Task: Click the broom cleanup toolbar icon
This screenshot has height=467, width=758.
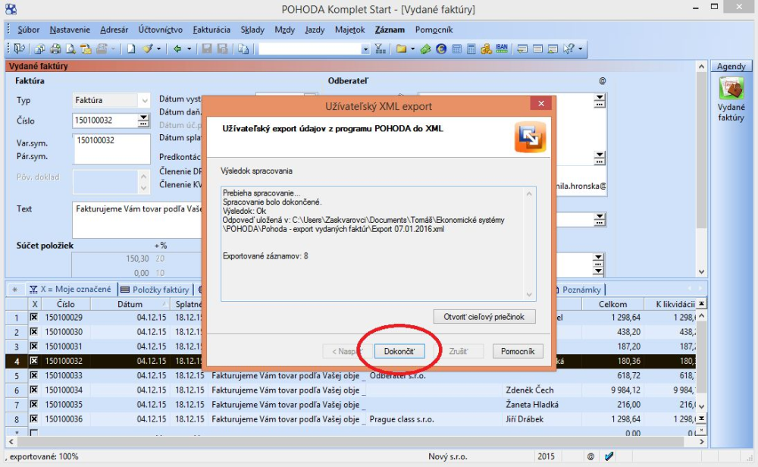Action: tap(148, 49)
